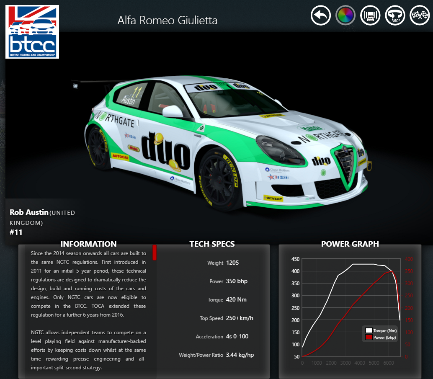Image resolution: width=433 pixels, height=379 pixels.
Task: Activate the 360° rotate view icon
Action: 395,15
